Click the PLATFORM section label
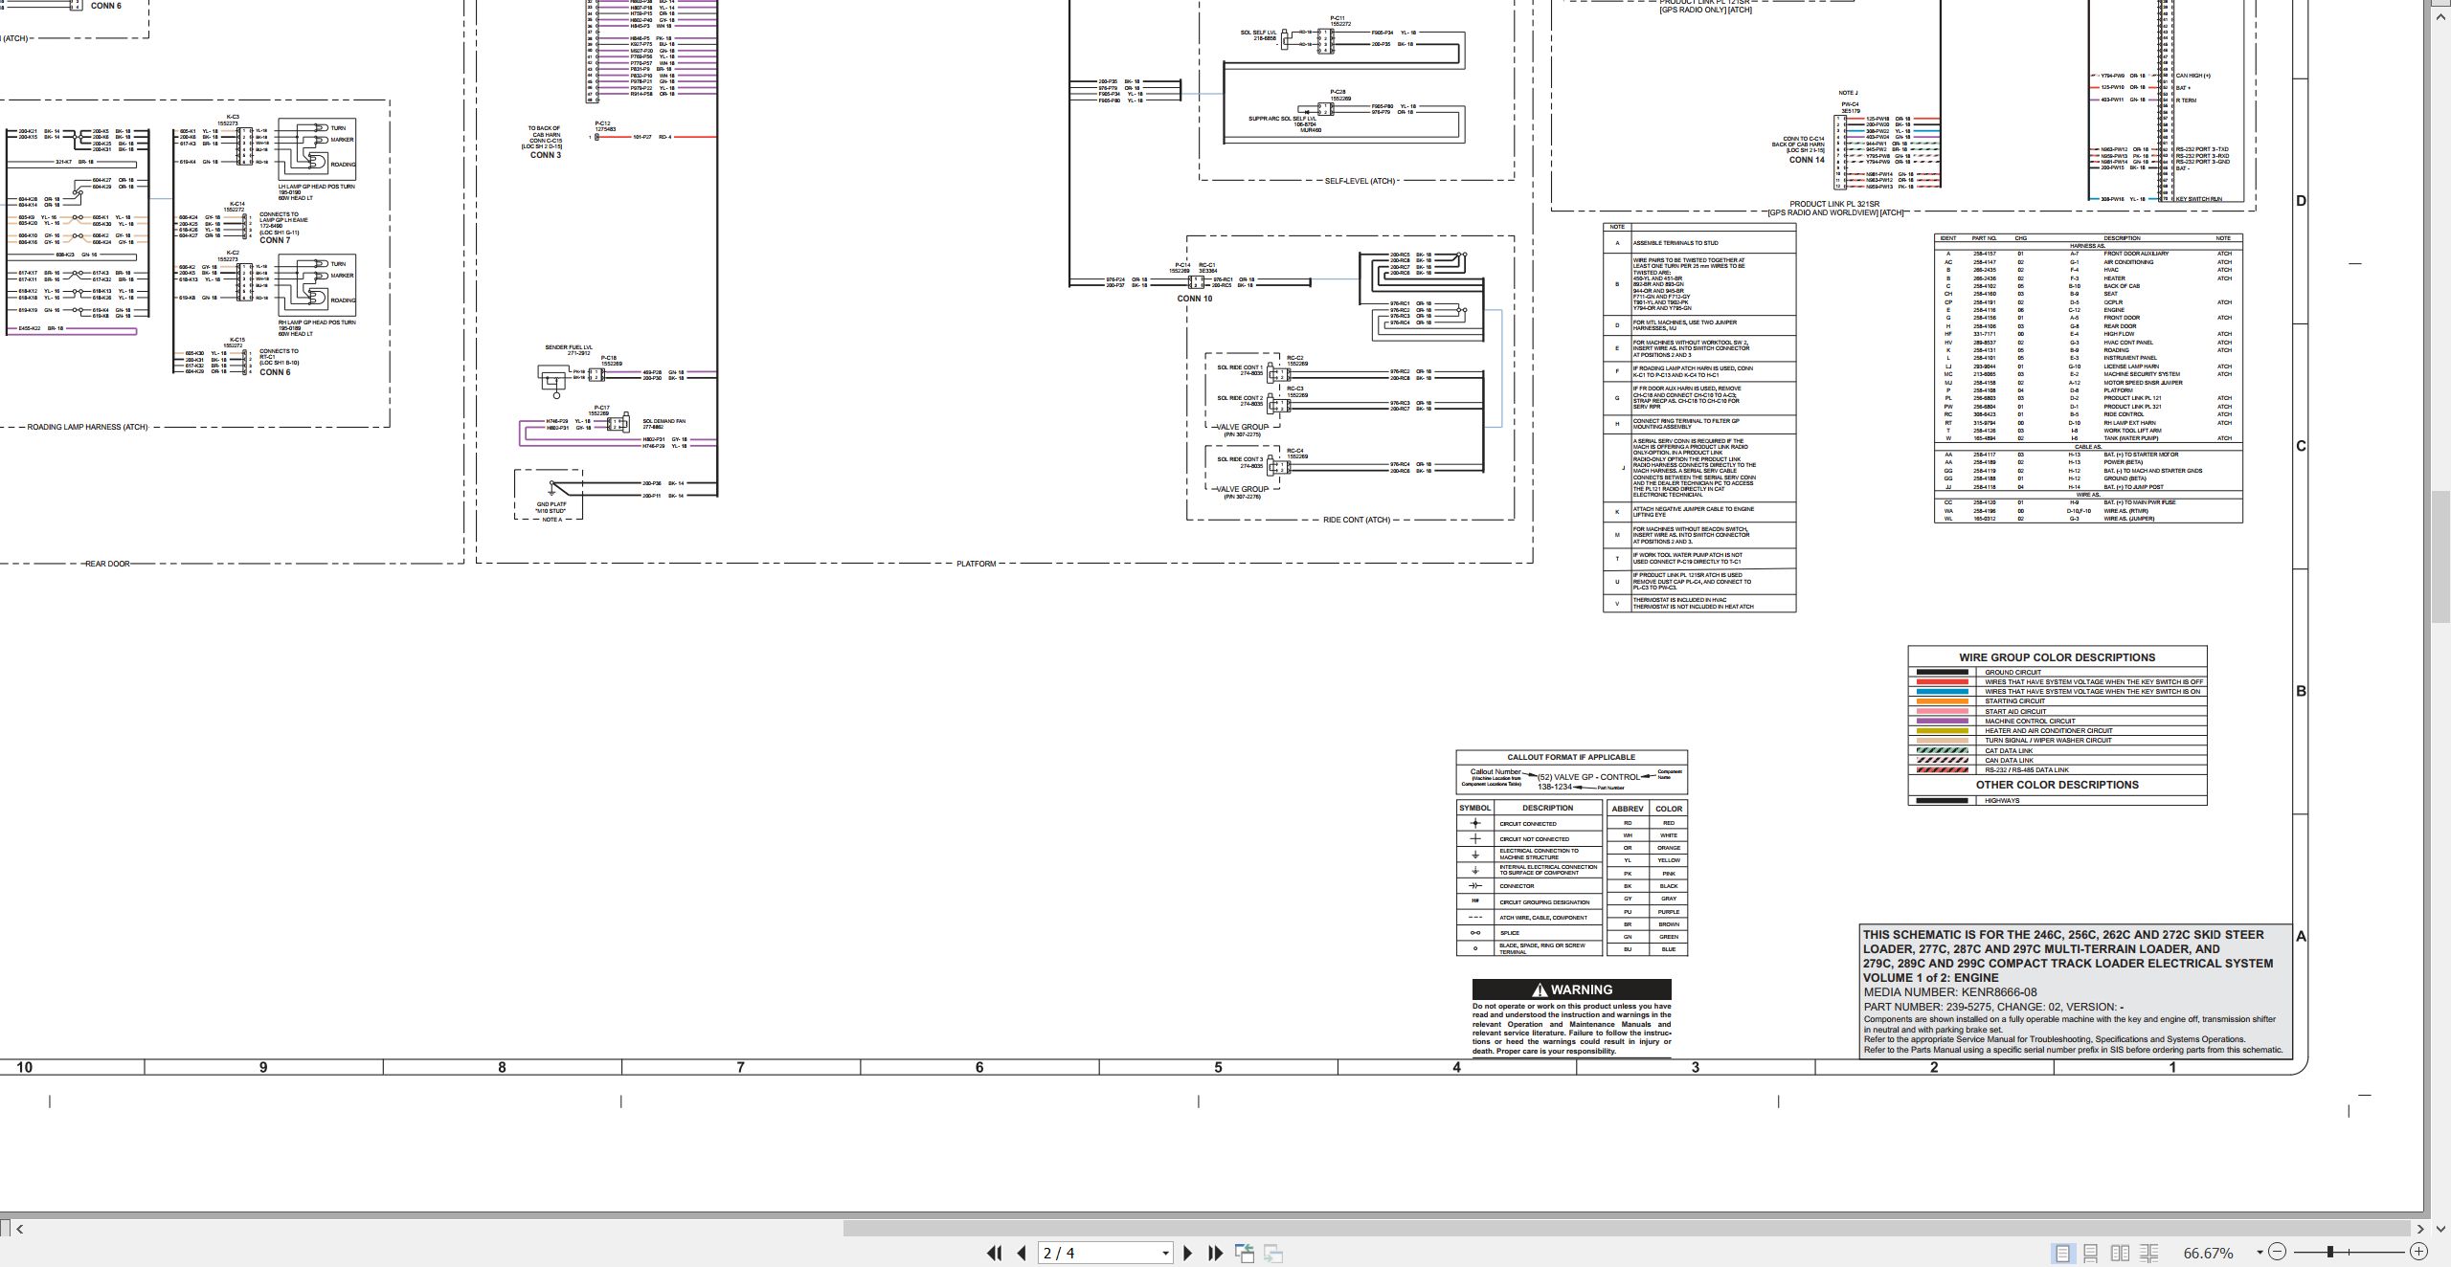 pyautogui.click(x=976, y=564)
